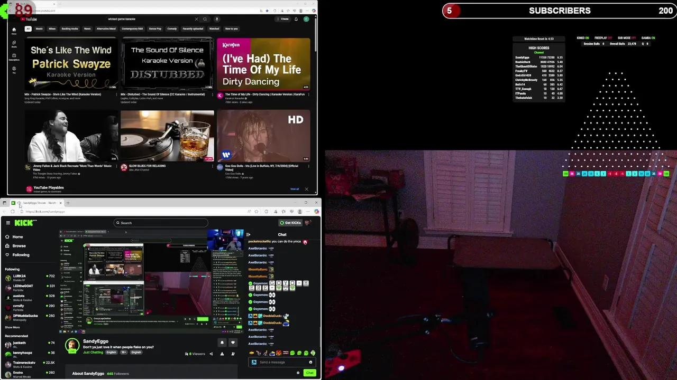Open LEDtheGOAT channel in Following list
Viewport: 677px width, 380px height.
tap(30, 288)
